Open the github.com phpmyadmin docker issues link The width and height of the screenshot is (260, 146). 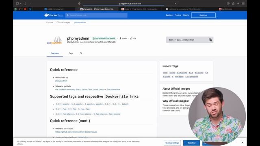coord(76,132)
